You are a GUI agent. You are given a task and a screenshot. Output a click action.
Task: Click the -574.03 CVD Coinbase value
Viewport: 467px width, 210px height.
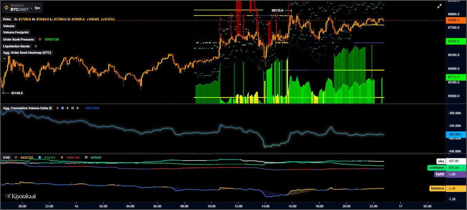[x=50, y=157]
